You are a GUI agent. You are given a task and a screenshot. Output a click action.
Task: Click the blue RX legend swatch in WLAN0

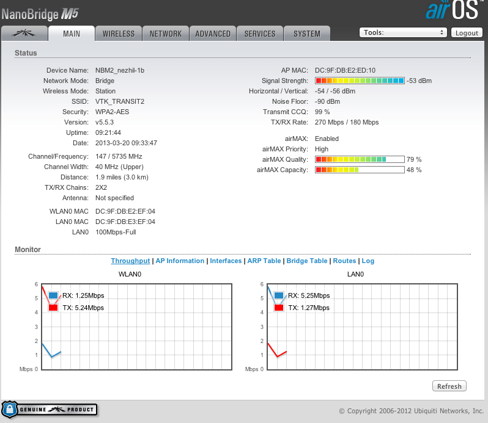coord(53,295)
